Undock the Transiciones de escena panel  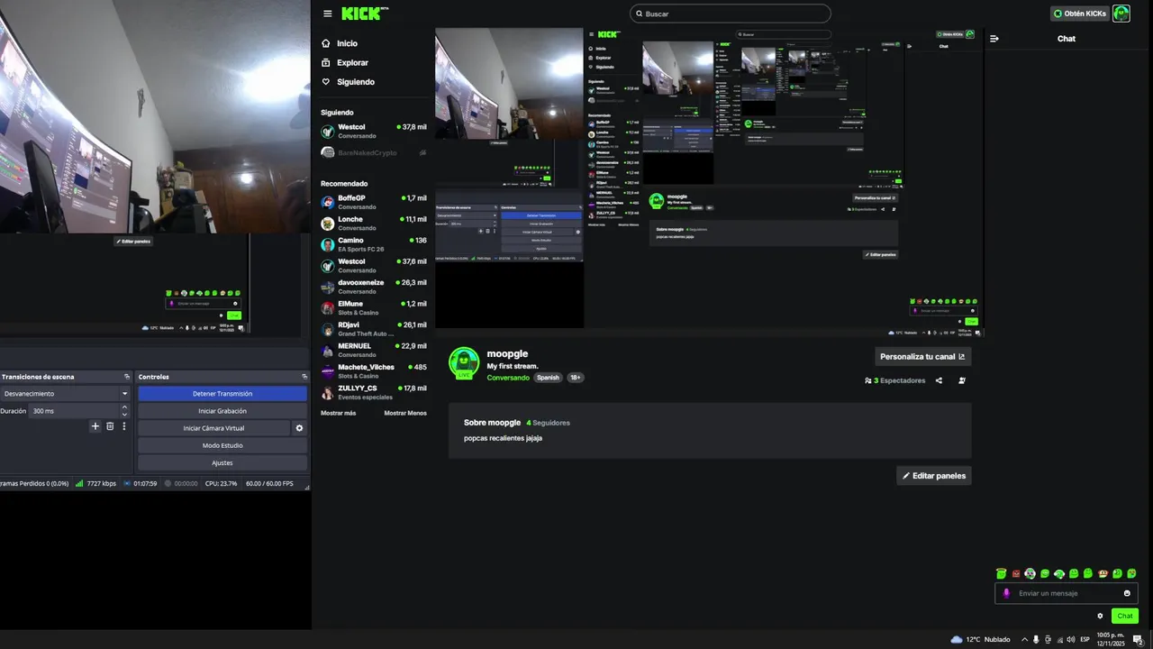click(127, 377)
